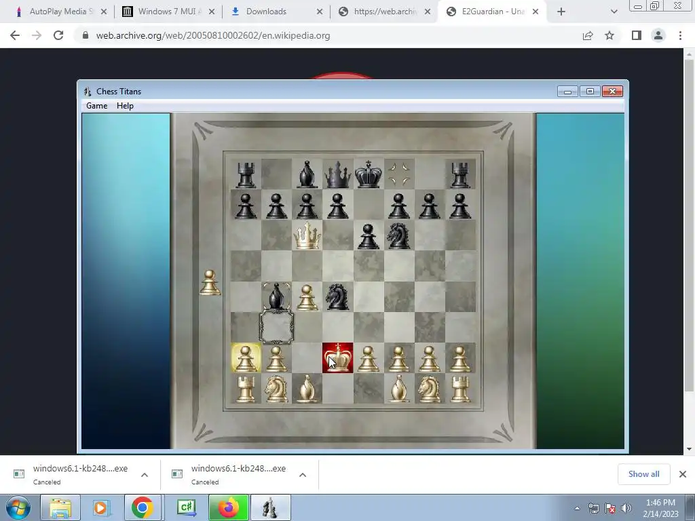Open the Windows Start menu

[x=18, y=507]
